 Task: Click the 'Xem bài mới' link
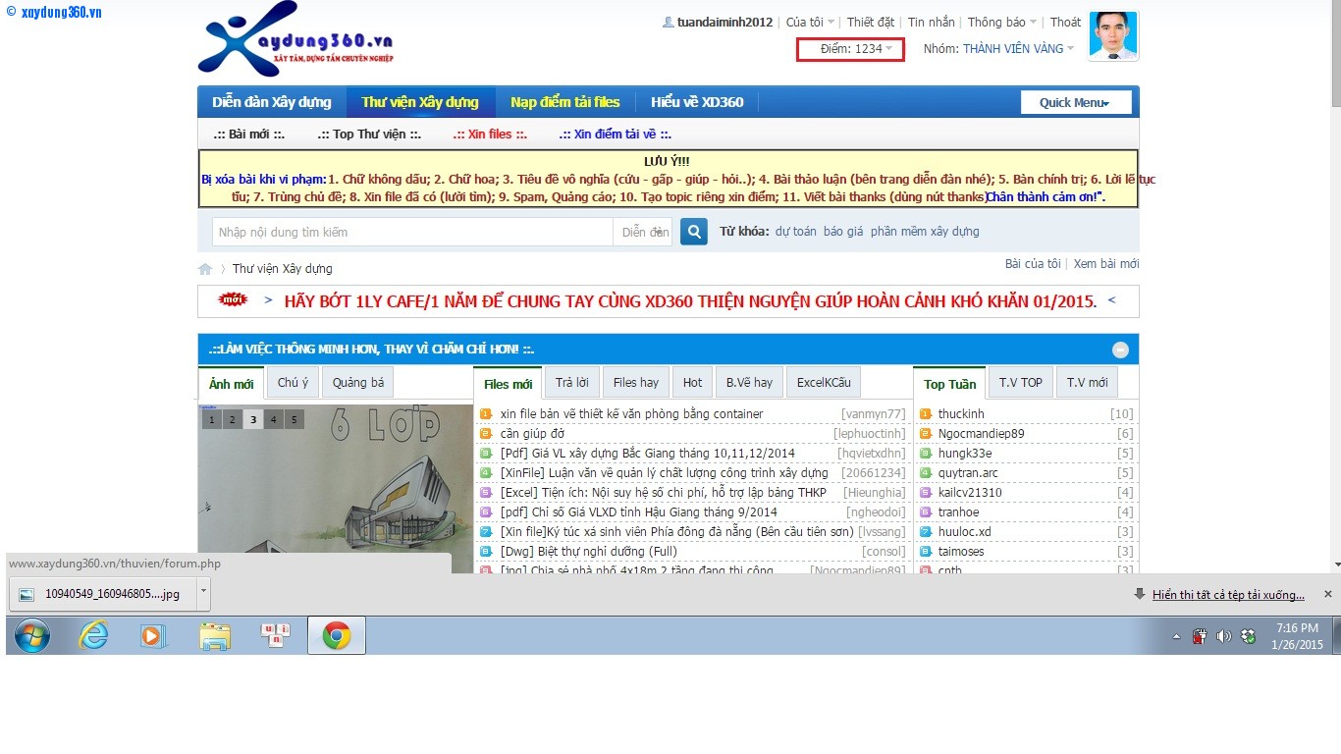pos(1106,264)
